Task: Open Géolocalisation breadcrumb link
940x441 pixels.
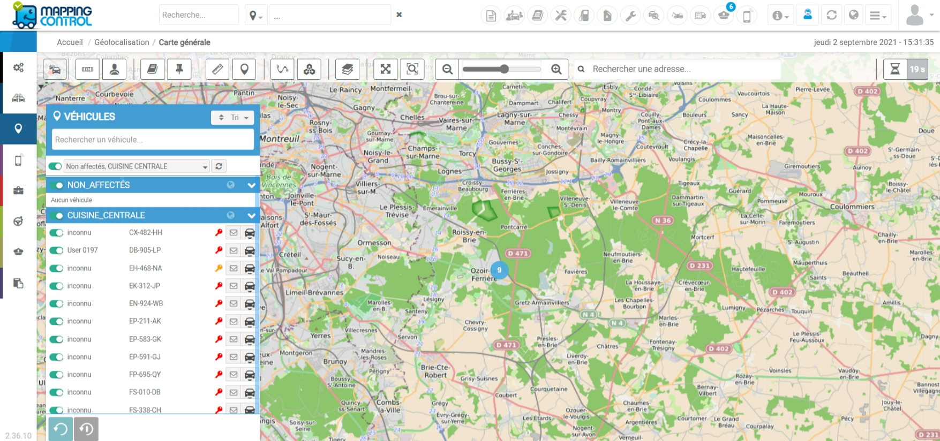Action: (x=122, y=42)
